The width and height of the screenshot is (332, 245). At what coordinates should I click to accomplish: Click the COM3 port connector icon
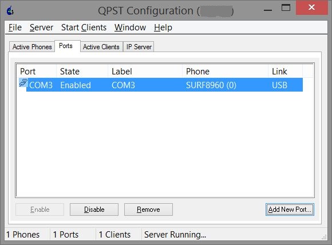pyautogui.click(x=23, y=82)
